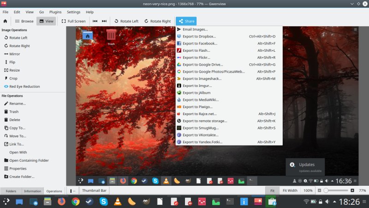
Task: Click Open Containing Folder
Action: pos(26,160)
